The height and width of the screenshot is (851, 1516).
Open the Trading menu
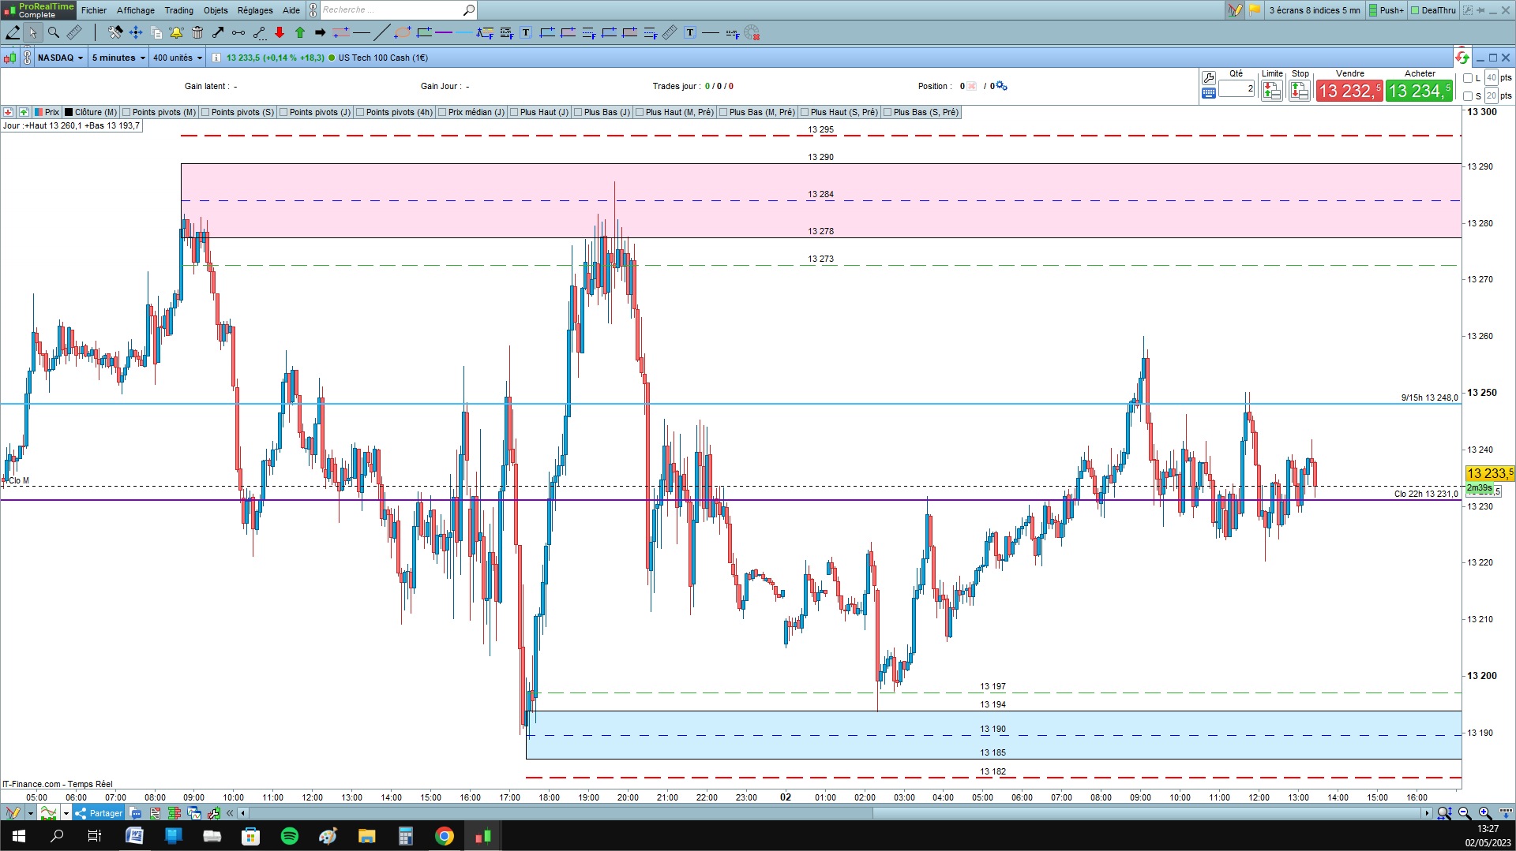178,10
